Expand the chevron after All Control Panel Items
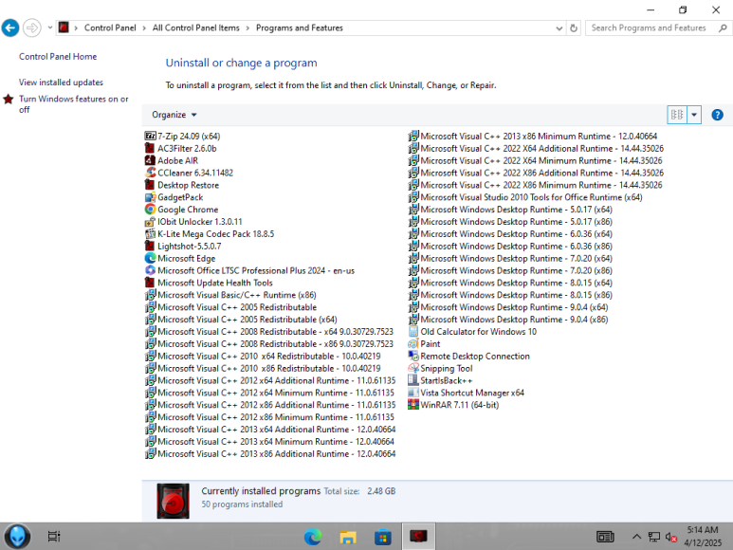This screenshot has height=550, width=733. tap(247, 28)
